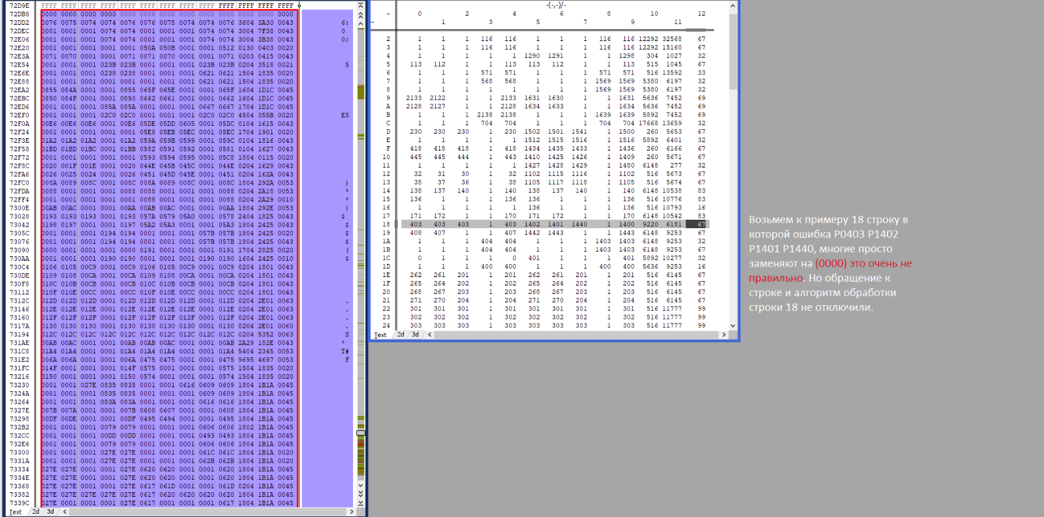Switch hex view to the 2d tab
Image resolution: width=1044 pixels, height=517 pixels.
click(36, 512)
